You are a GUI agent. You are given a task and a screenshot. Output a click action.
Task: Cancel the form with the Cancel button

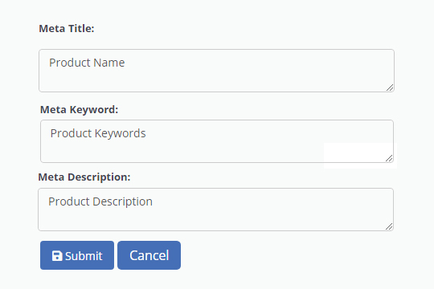click(x=149, y=255)
